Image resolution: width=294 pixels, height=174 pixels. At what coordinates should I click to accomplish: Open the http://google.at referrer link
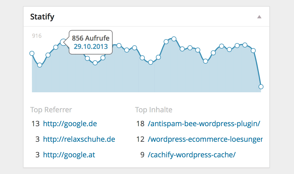point(69,155)
